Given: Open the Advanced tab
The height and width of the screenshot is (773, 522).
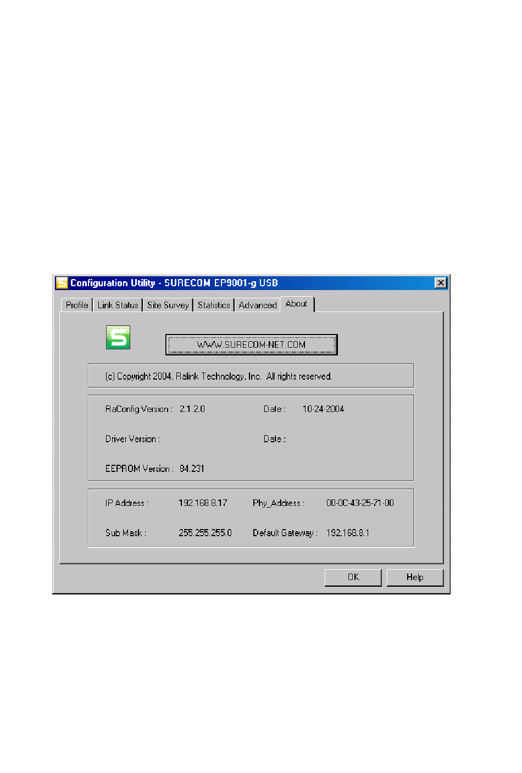Looking at the screenshot, I should click(x=258, y=305).
